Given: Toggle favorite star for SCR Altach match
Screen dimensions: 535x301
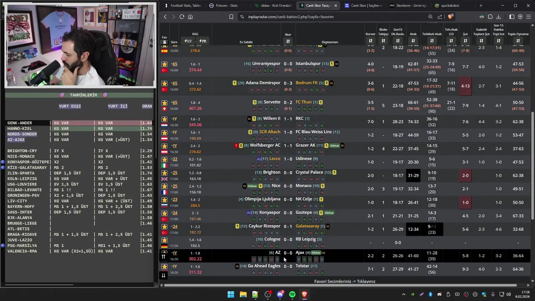Looking at the screenshot, I should pos(164,132).
